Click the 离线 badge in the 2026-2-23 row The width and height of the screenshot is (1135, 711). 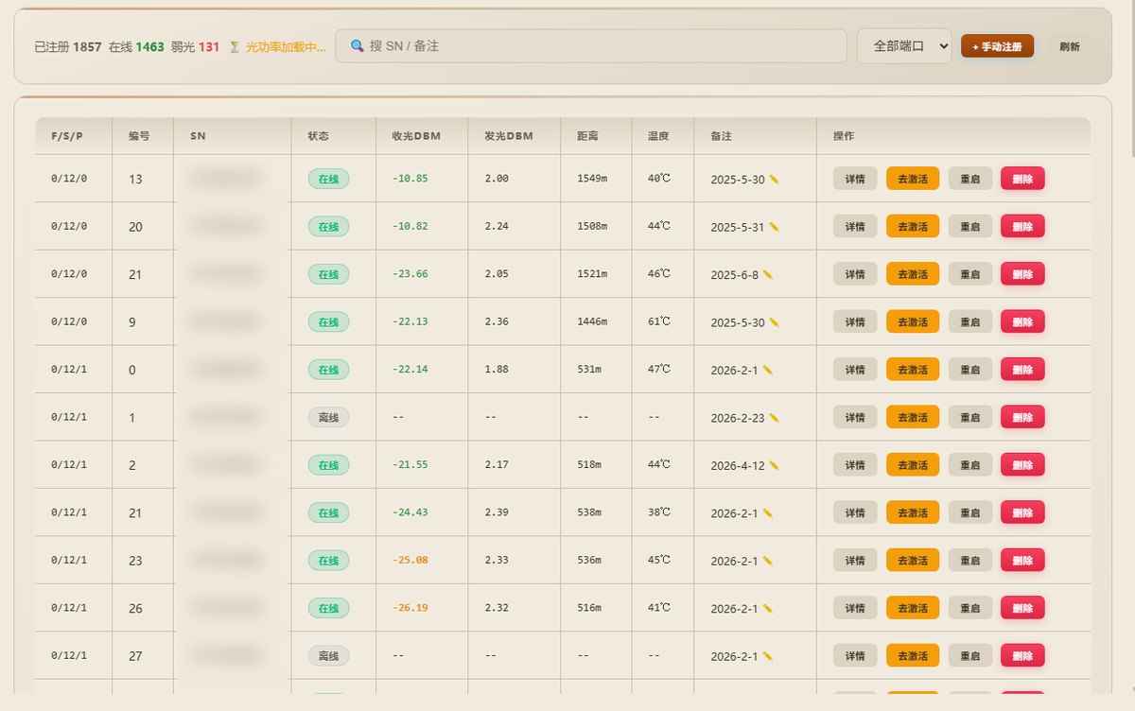click(x=328, y=418)
